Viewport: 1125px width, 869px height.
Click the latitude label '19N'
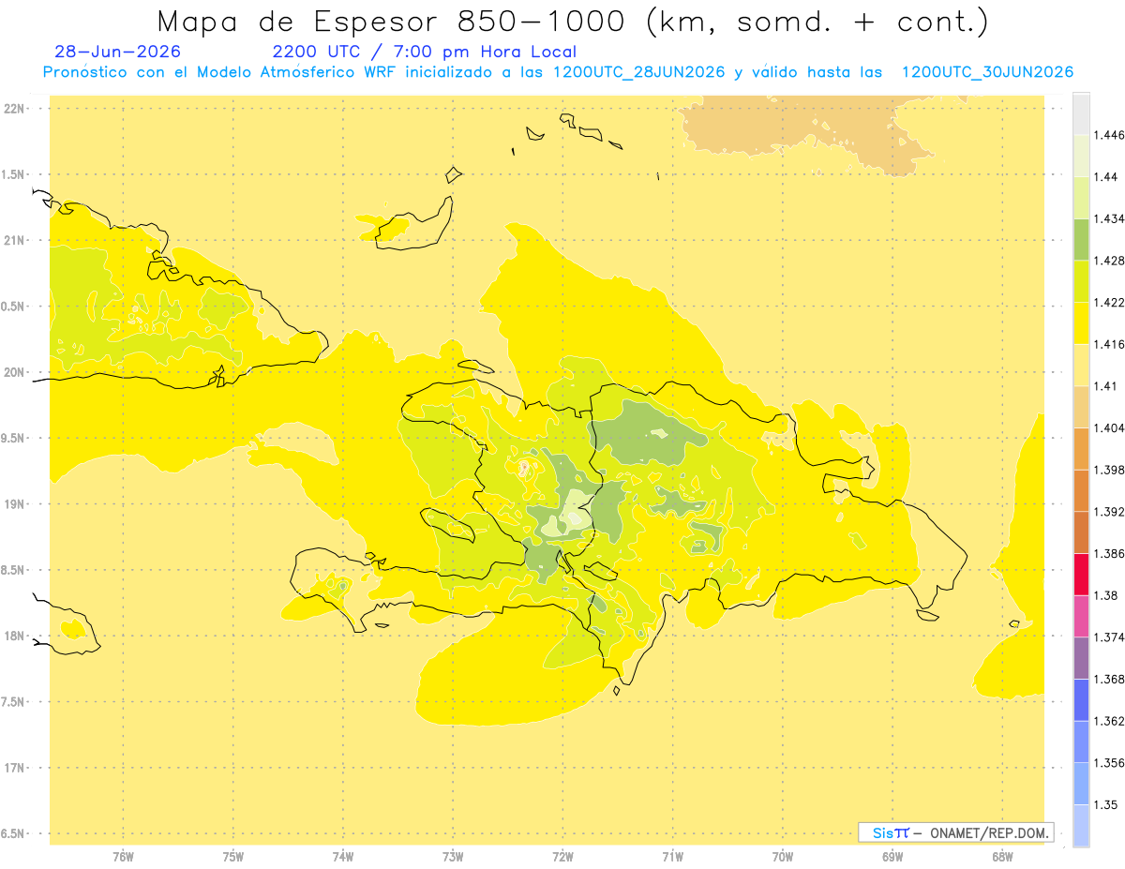14,504
